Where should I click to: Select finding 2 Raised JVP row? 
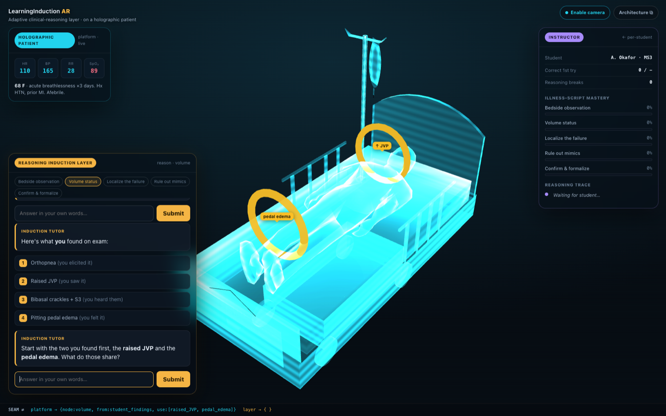pos(102,281)
